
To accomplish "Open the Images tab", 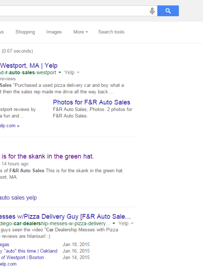I will point(54,32).
